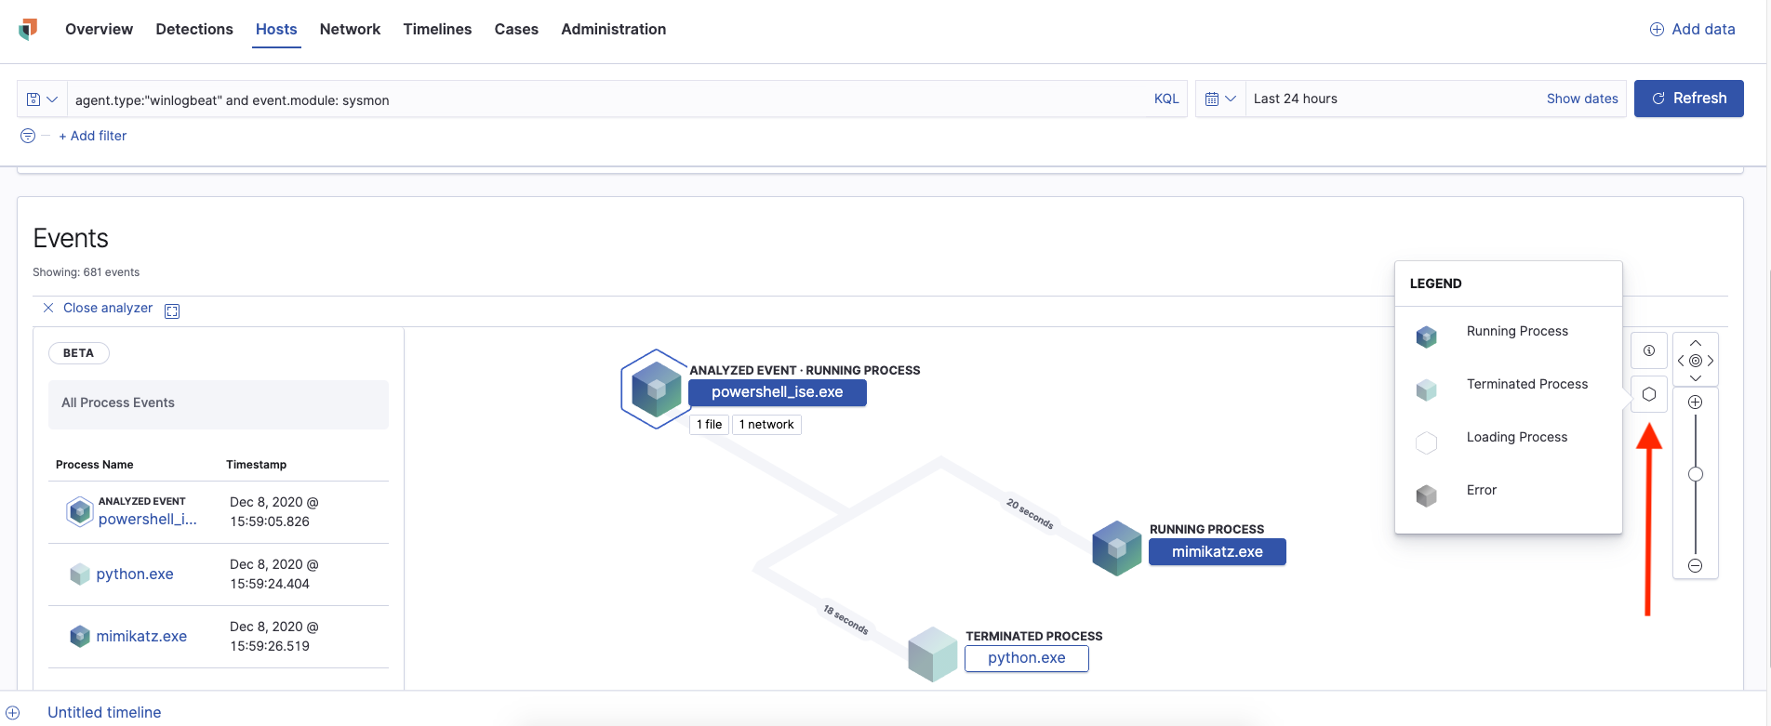Click the zoom out minus icon
The width and height of the screenshot is (1771, 726).
tap(1695, 566)
